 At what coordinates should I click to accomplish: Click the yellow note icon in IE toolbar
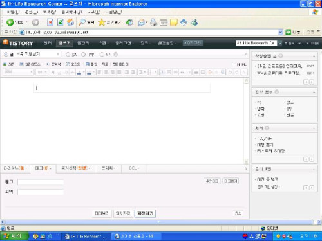pyautogui.click(x=174, y=22)
